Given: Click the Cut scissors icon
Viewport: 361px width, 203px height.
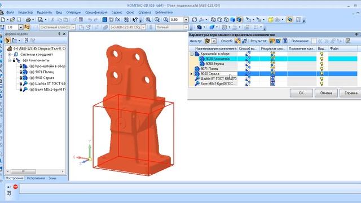Looking at the screenshot, I should click(x=52, y=20).
